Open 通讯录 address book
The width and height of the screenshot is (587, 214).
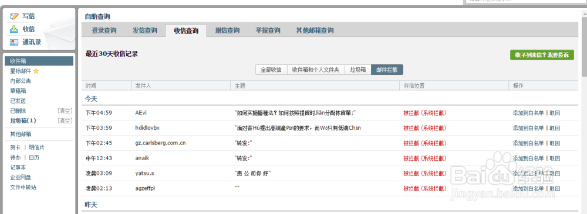(x=32, y=42)
